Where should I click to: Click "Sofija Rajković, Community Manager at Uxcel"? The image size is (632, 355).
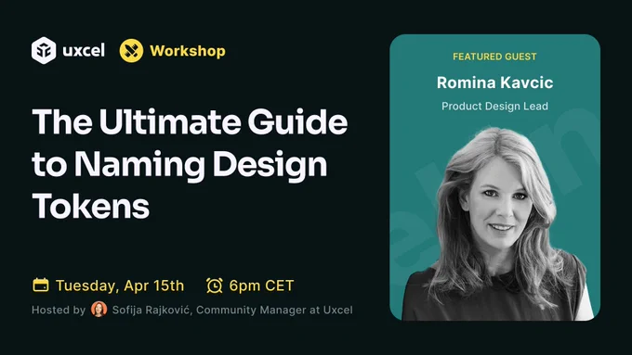232,310
